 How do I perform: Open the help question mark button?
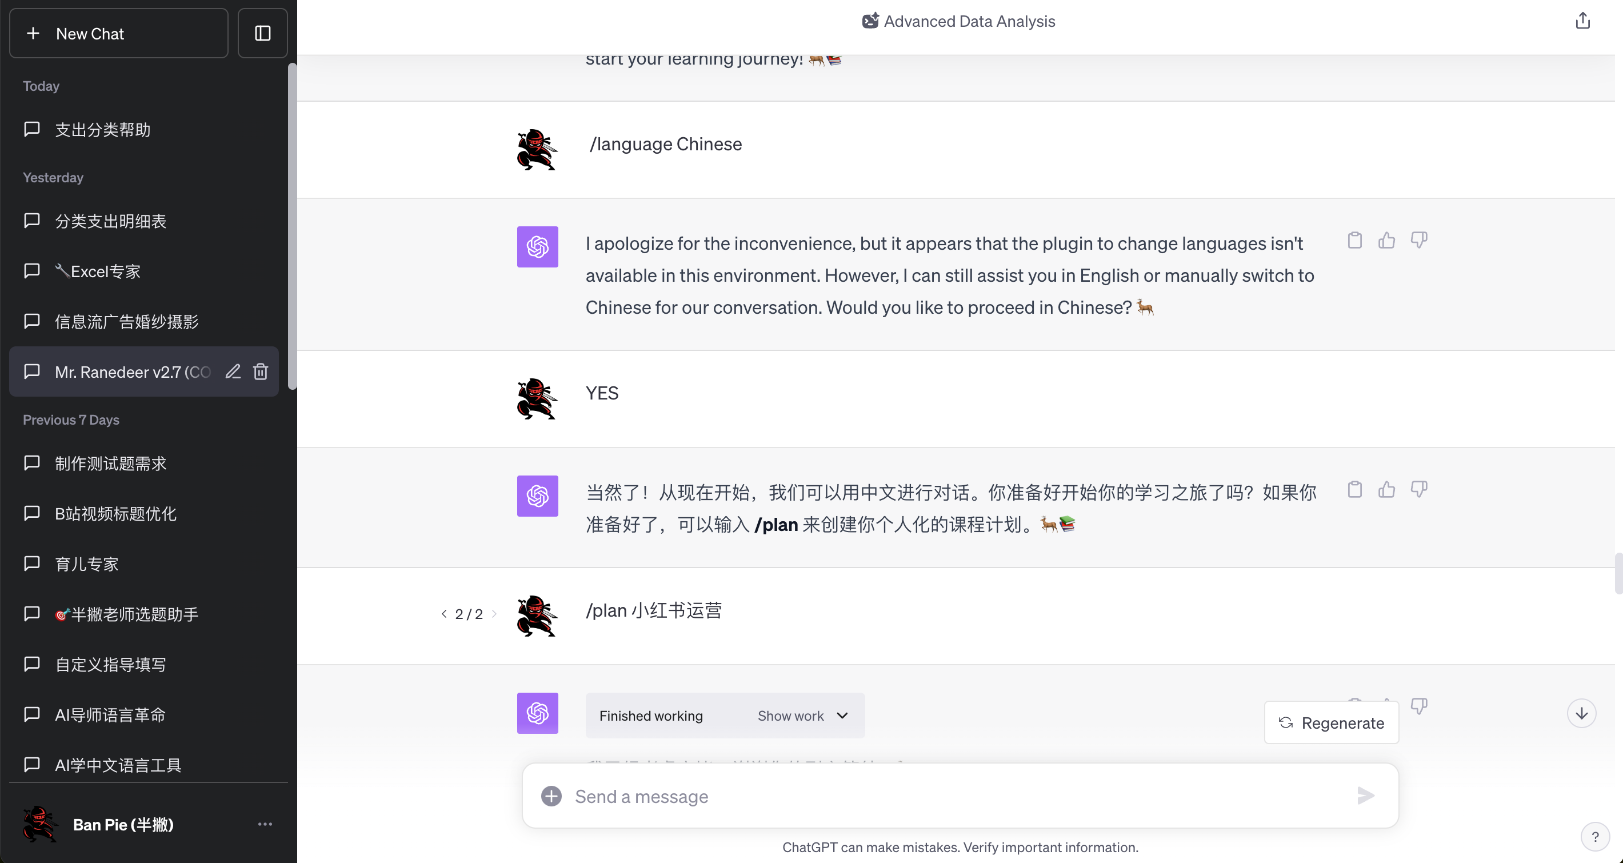coord(1594,837)
